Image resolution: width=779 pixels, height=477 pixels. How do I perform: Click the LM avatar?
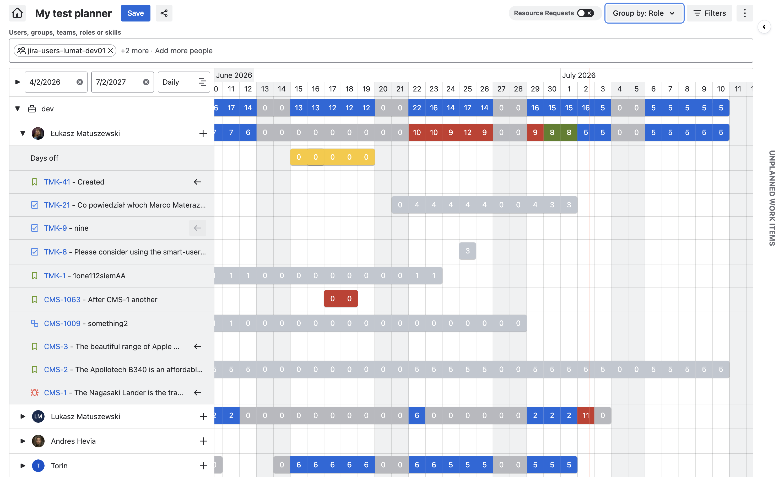click(38, 416)
